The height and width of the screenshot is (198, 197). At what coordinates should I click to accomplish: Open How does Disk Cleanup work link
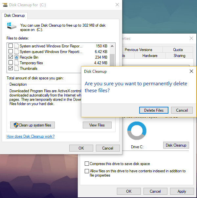coord(31,136)
